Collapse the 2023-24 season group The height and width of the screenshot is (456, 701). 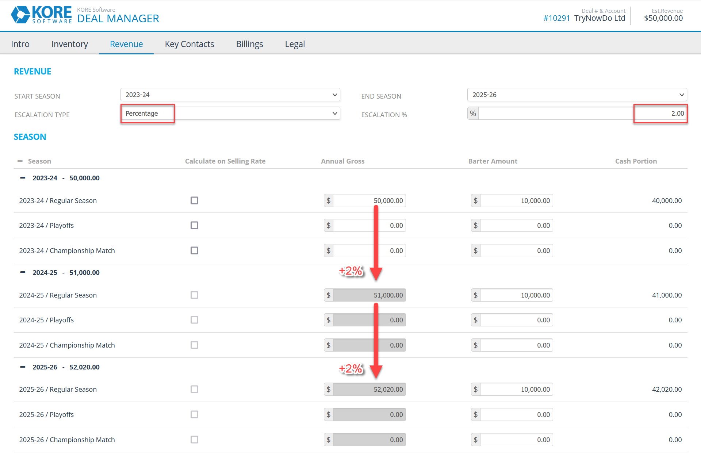coord(23,178)
